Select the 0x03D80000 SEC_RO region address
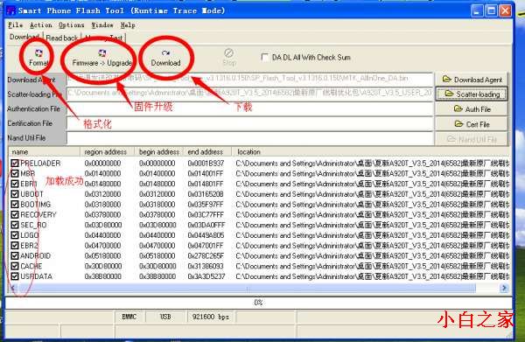Screen dimensions: 525x342 (x=103, y=225)
